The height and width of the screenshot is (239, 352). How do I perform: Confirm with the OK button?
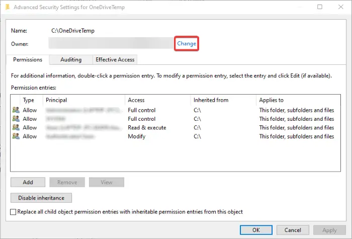(256, 230)
